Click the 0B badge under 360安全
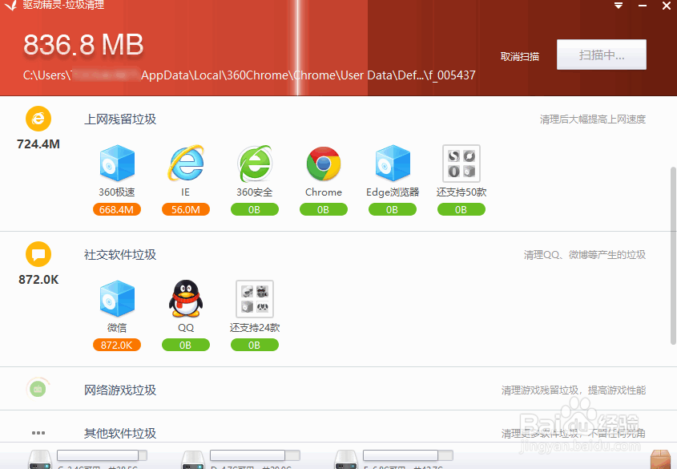Image resolution: width=677 pixels, height=469 pixels. (254, 209)
